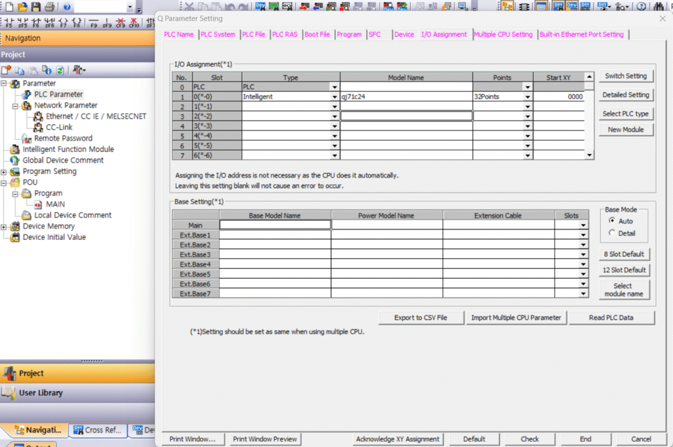The width and height of the screenshot is (673, 447).
Task: Select the Detail base mode radio button
Action: [613, 233]
